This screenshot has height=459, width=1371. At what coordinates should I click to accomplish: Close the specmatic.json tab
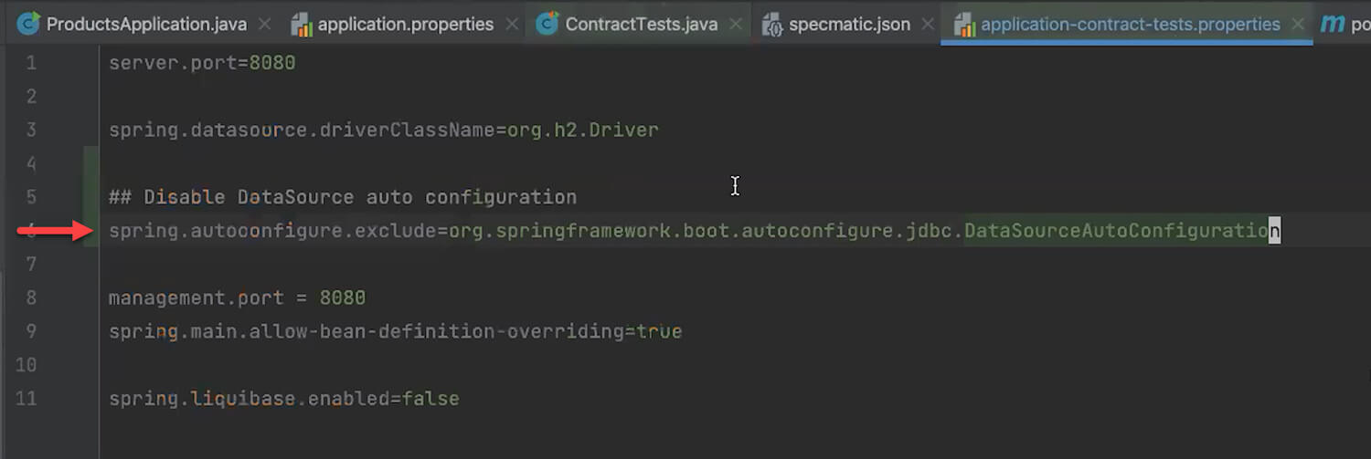[927, 25]
